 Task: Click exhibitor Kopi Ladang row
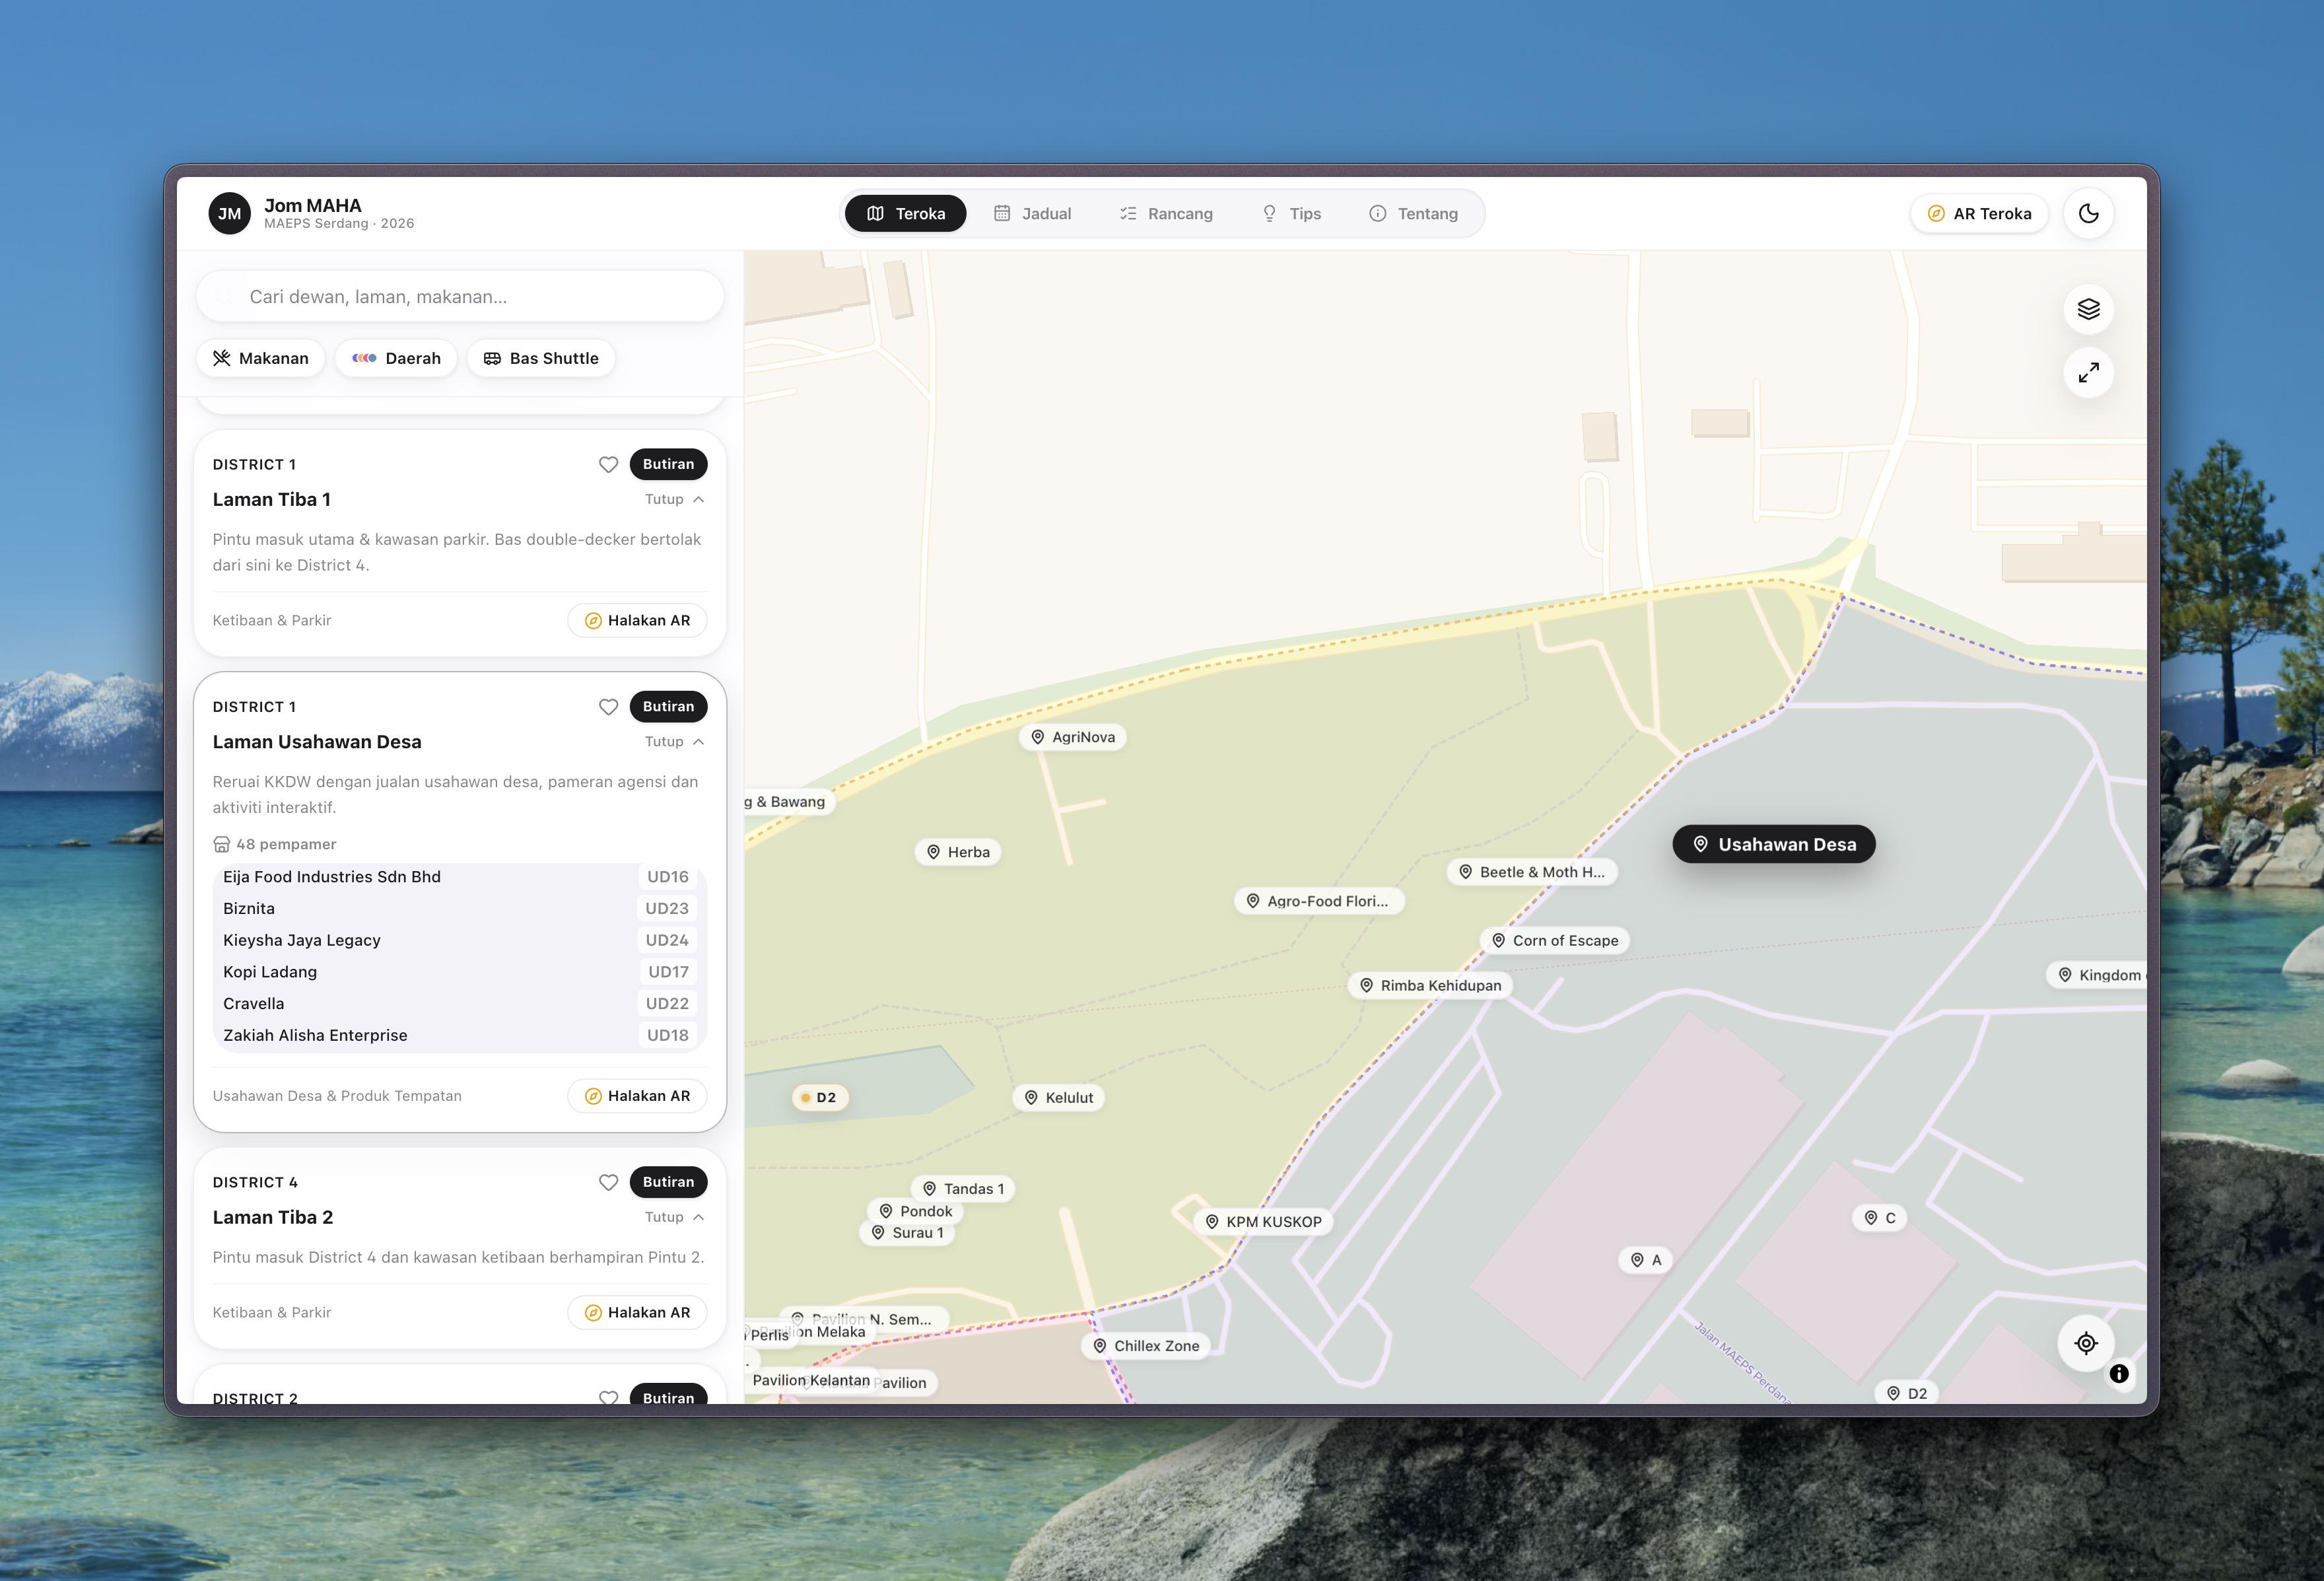(460, 972)
